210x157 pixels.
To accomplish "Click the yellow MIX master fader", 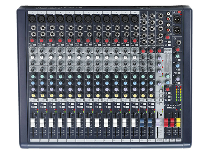I will (x=178, y=122).
